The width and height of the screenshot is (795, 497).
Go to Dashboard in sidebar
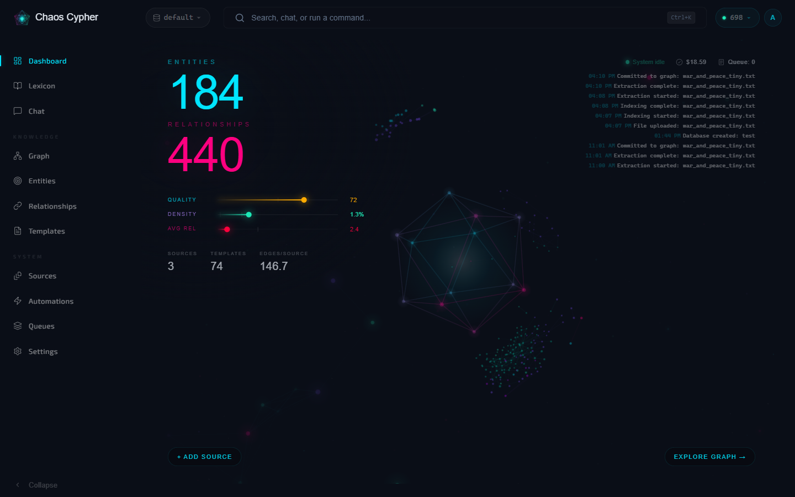47,61
